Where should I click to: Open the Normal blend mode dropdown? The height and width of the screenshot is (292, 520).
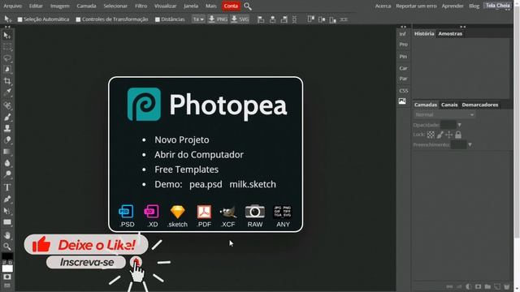444,114
